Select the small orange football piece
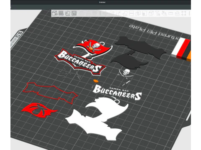Viewport: 201px width, 150px height. point(95,81)
